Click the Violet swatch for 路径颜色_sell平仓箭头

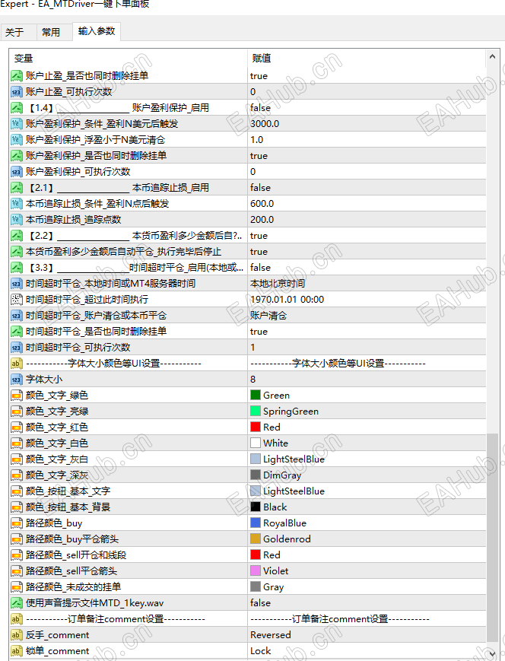tap(256, 570)
